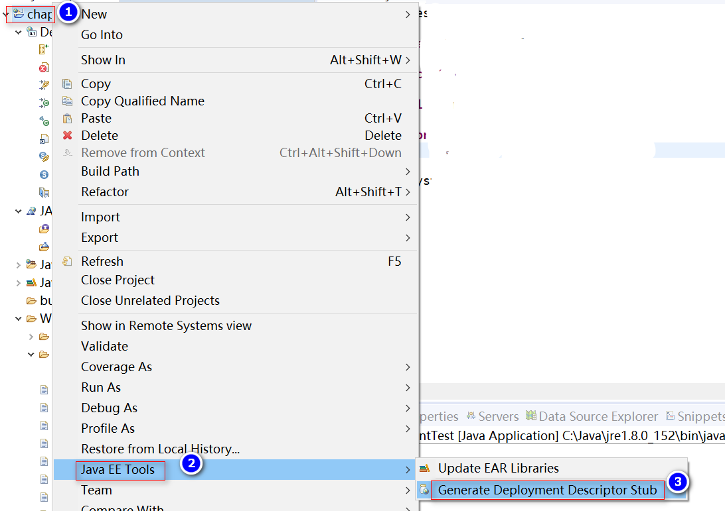Select the arrows with green C icon
The height and width of the screenshot is (511, 725).
[x=44, y=103]
